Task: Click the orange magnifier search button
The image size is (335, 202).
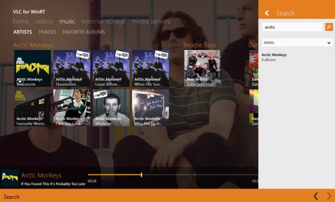Action: click(x=329, y=27)
